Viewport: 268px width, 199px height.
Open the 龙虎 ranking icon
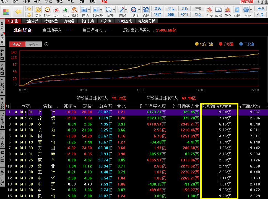[209, 12]
